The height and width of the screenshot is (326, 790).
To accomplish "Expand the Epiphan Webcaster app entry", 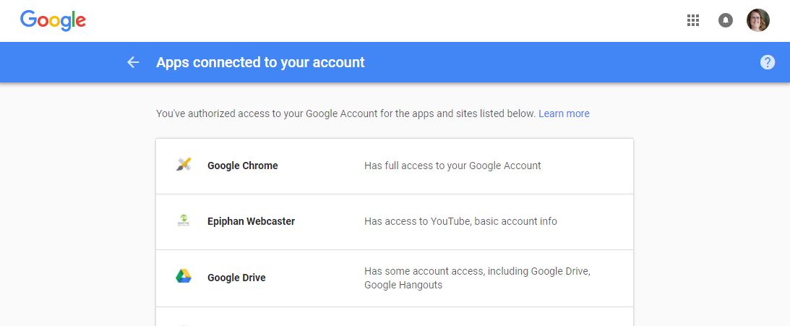I will [395, 222].
